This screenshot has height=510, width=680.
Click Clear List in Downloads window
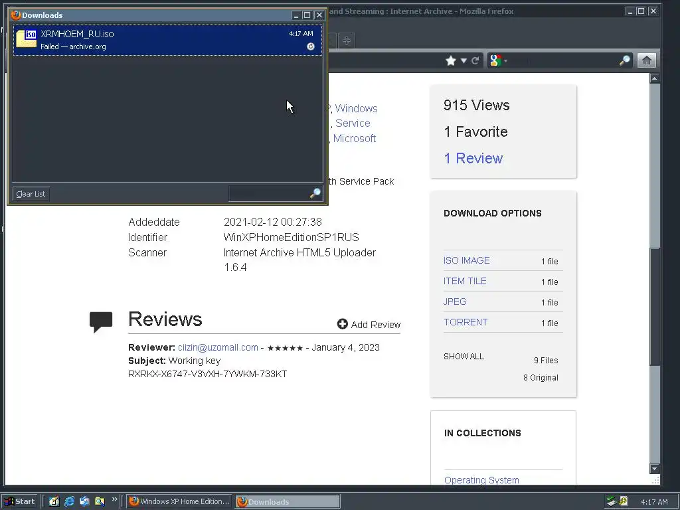coord(31,194)
